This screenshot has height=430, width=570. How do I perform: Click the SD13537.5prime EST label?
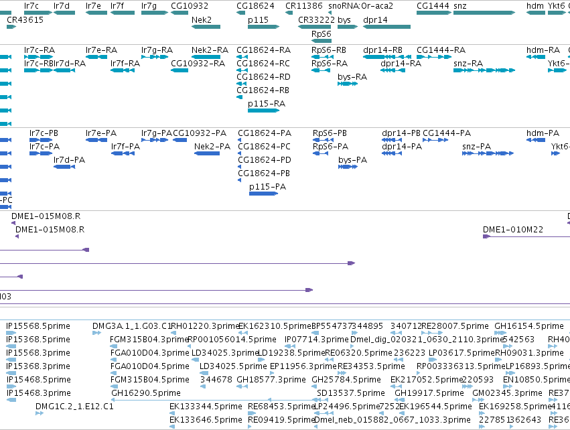tap(351, 392)
